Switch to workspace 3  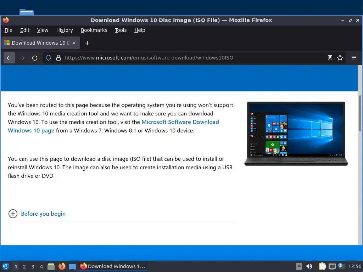coord(33,267)
